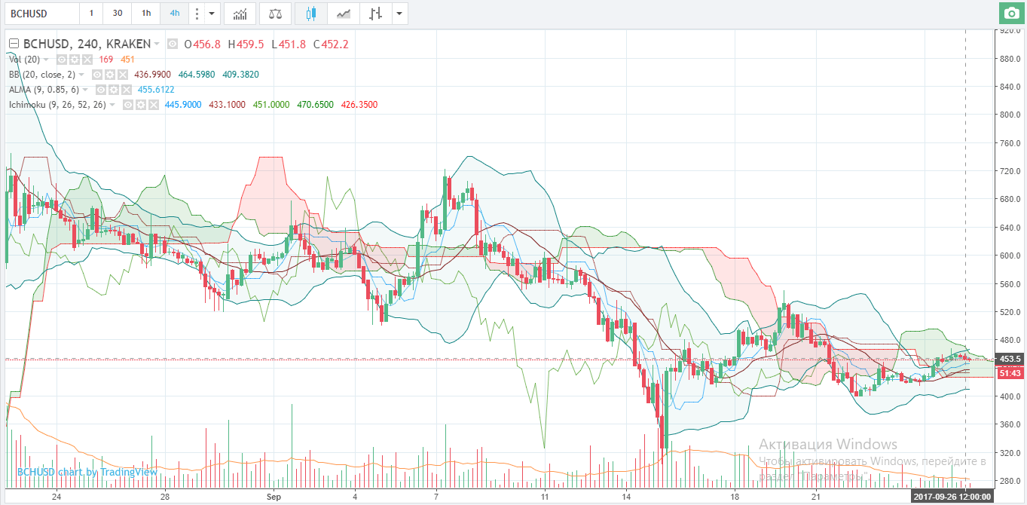The width and height of the screenshot is (1027, 505).
Task: Remove the ALMA indicator with X
Action: coord(125,90)
